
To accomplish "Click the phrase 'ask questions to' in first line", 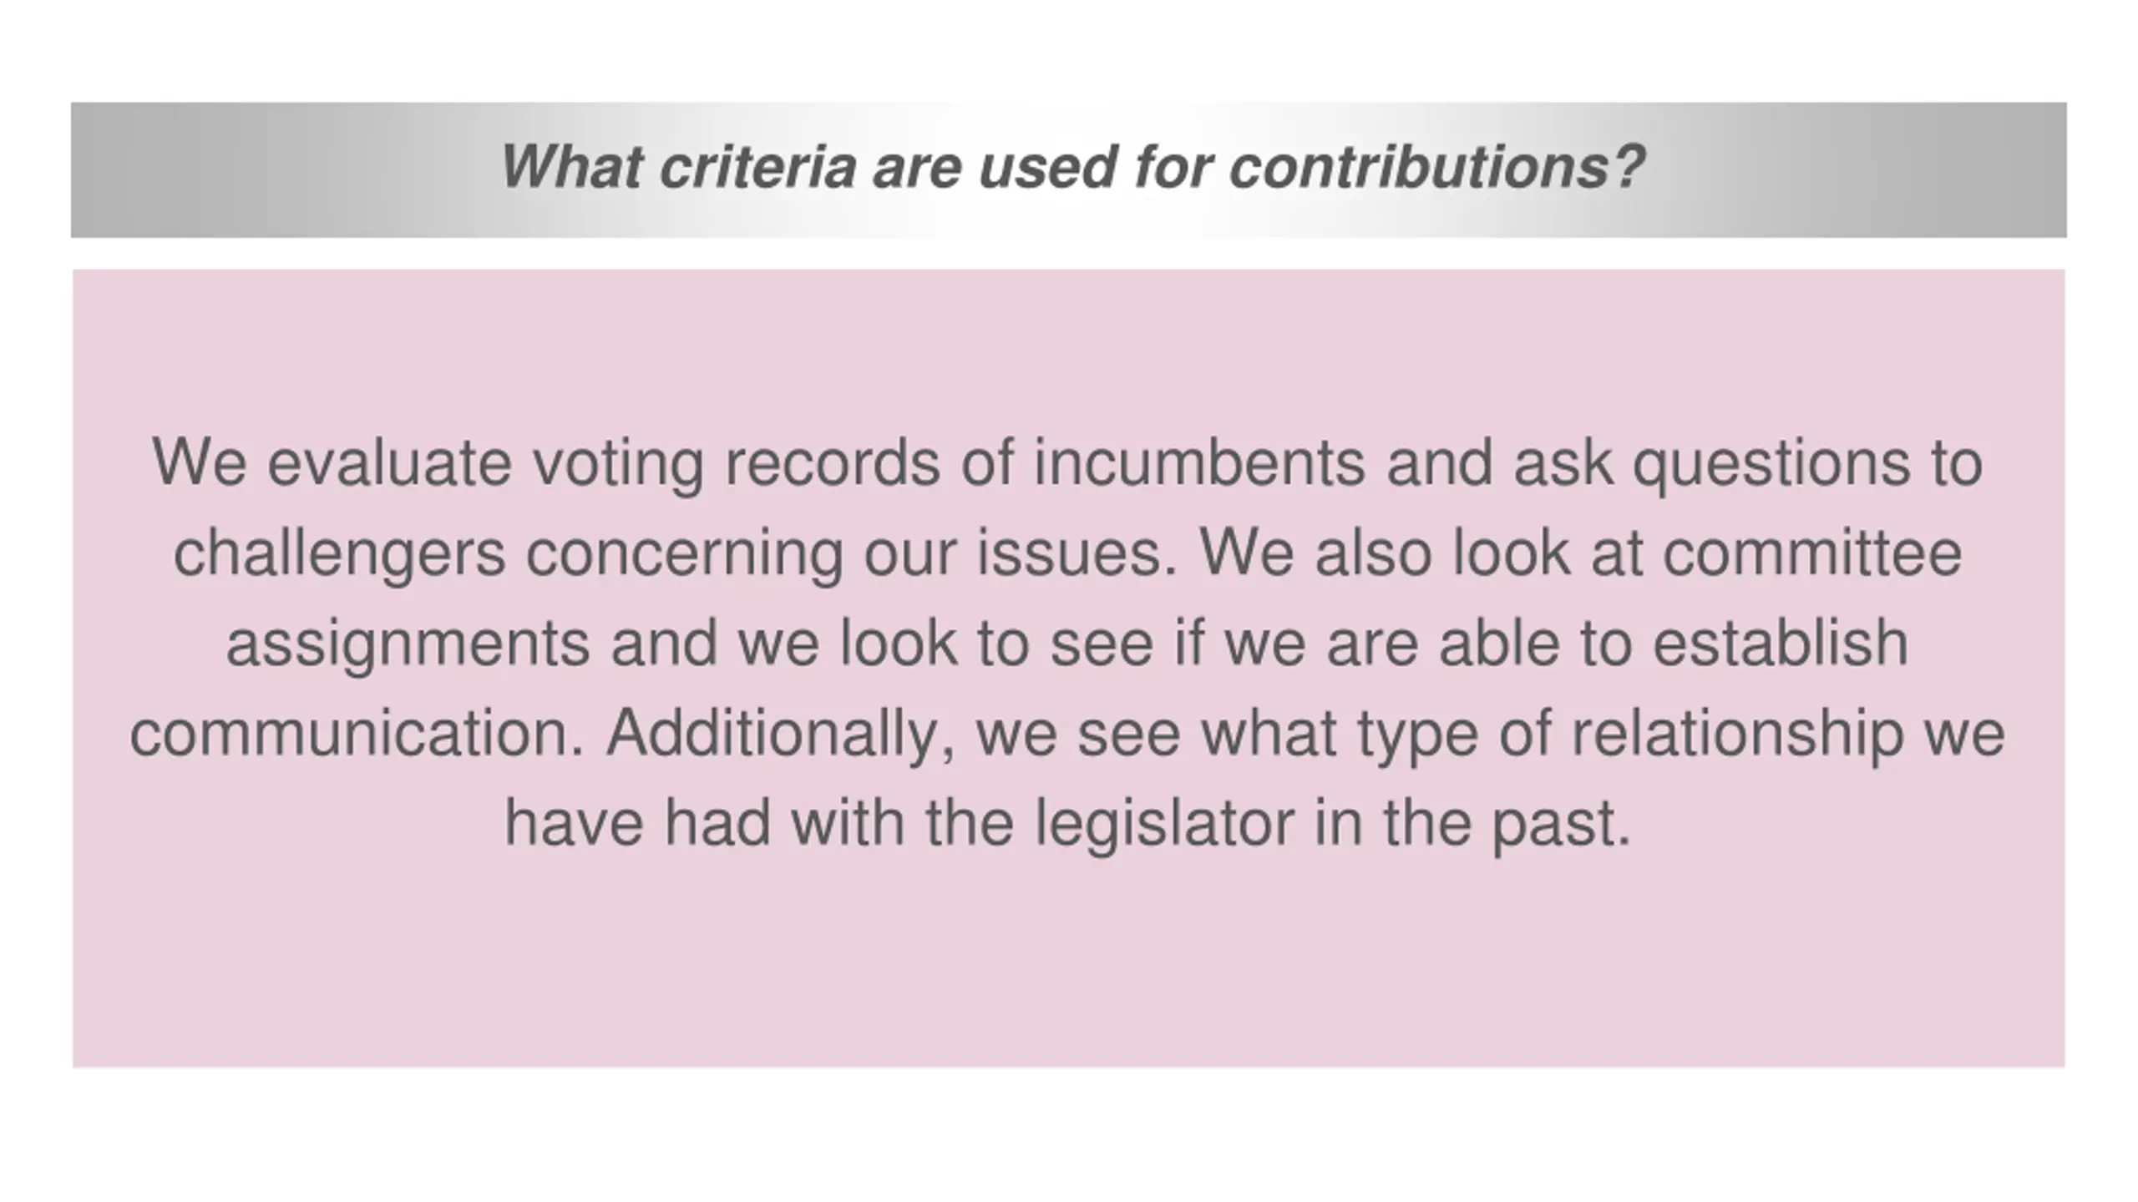I will click(x=1748, y=464).
